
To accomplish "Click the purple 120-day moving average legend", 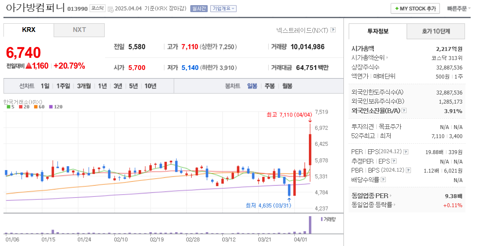I will (55, 107).
